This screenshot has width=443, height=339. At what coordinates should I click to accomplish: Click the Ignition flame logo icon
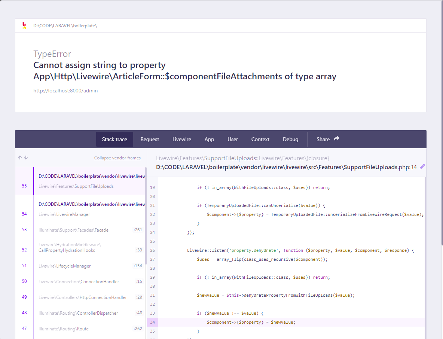pos(24,25)
